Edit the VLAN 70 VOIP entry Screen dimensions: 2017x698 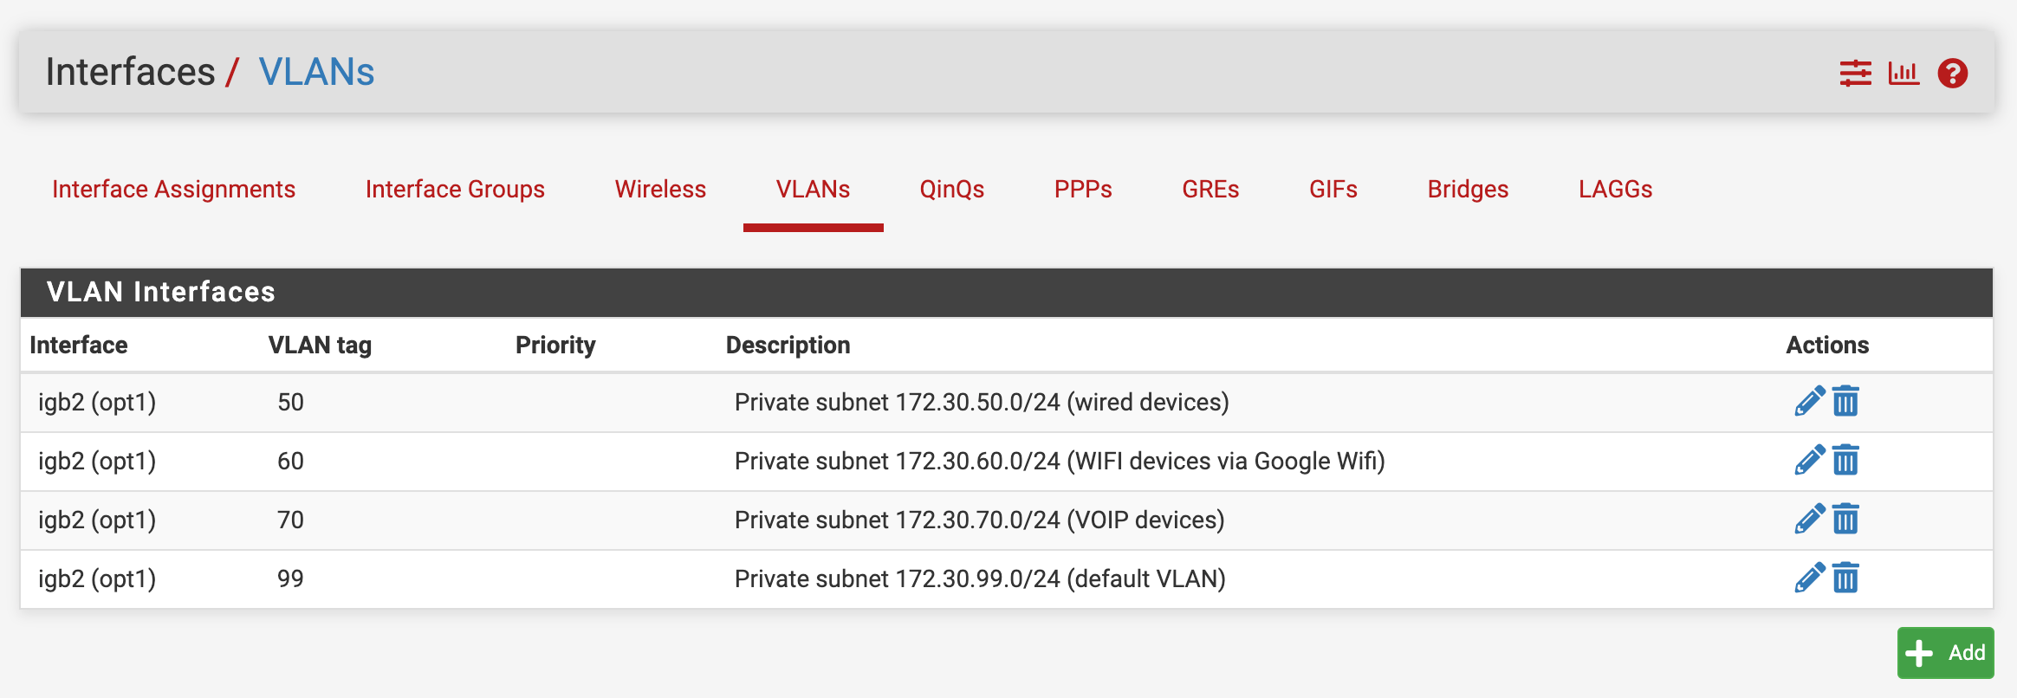click(x=1809, y=520)
